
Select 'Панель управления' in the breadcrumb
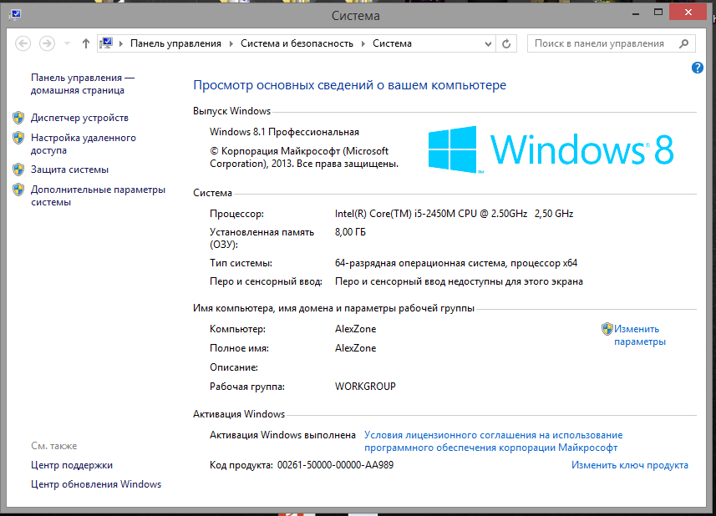tap(175, 43)
